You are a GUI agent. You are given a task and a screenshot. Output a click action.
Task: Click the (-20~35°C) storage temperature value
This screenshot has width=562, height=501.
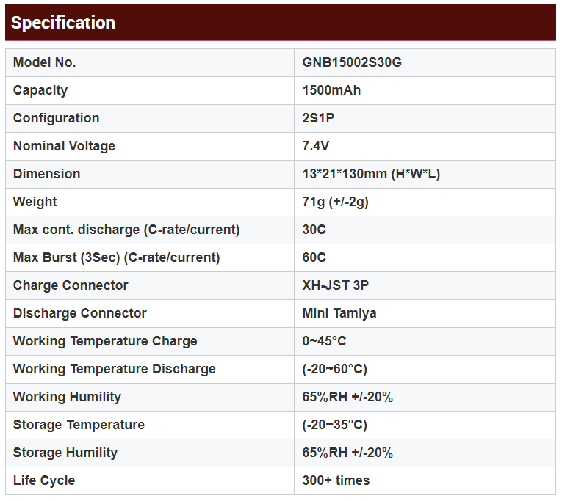[334, 425]
